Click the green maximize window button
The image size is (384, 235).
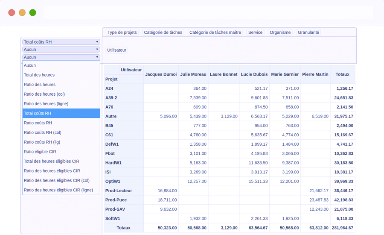[x=33, y=13]
